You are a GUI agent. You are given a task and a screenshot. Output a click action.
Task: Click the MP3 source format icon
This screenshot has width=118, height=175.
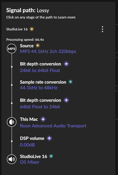[12, 49]
